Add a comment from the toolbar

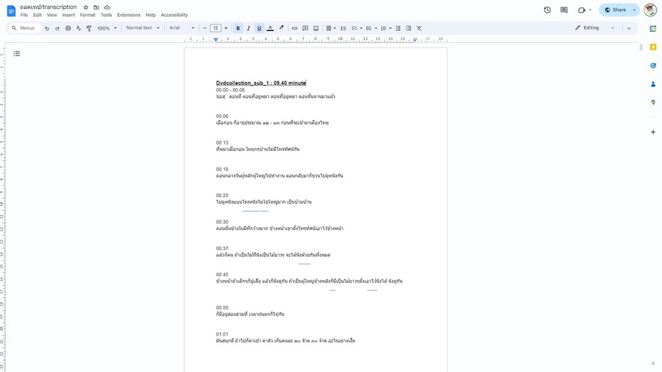[305, 28]
